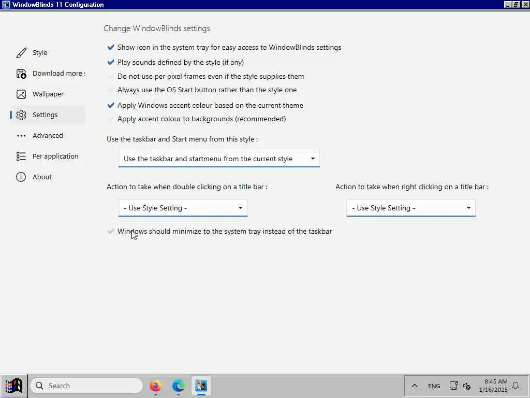Show hidden system tray icons chevron
The width and height of the screenshot is (530, 398).
(415, 386)
